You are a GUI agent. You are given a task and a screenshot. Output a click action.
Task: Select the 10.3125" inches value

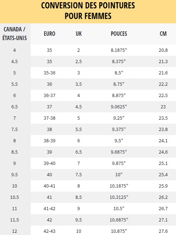[119, 197]
